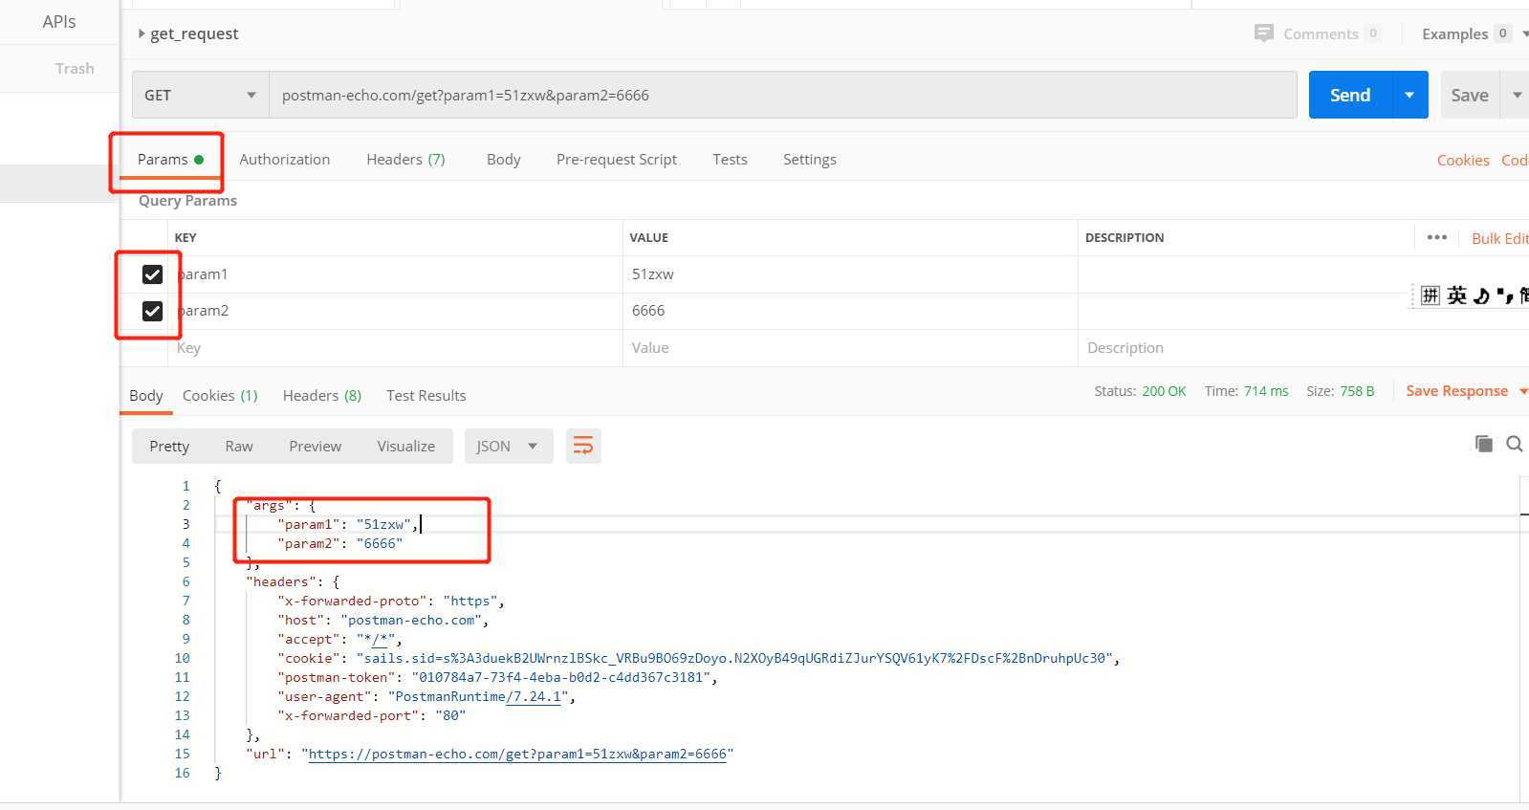Click the KEY column header
The height and width of the screenshot is (810, 1529).
click(x=186, y=238)
